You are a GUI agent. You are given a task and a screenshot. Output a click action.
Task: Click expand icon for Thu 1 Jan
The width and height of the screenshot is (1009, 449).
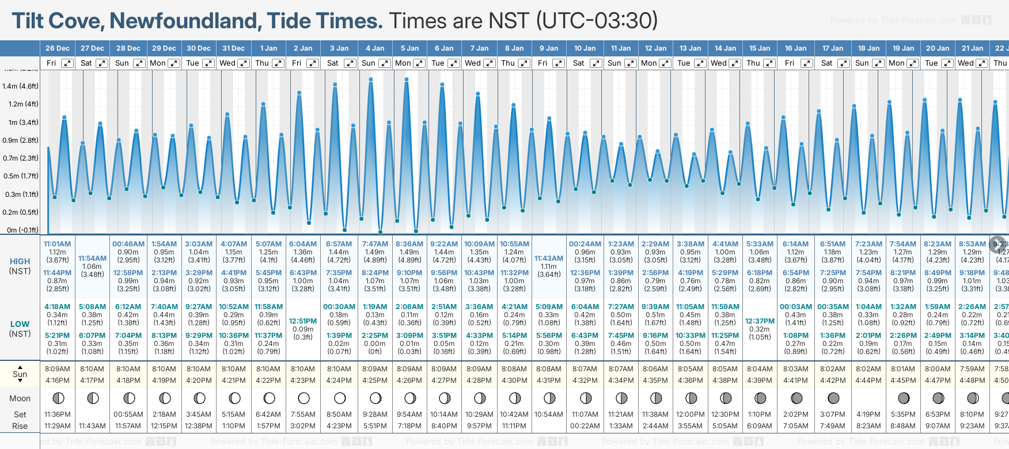278,63
